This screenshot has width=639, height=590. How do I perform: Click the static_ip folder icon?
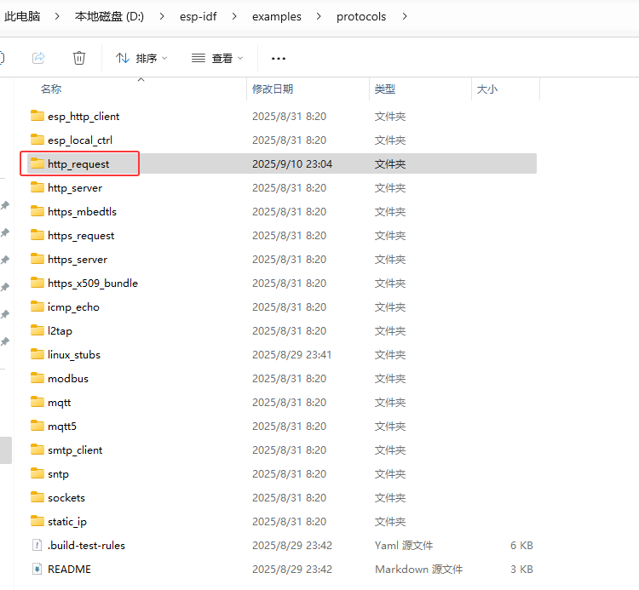tap(37, 521)
